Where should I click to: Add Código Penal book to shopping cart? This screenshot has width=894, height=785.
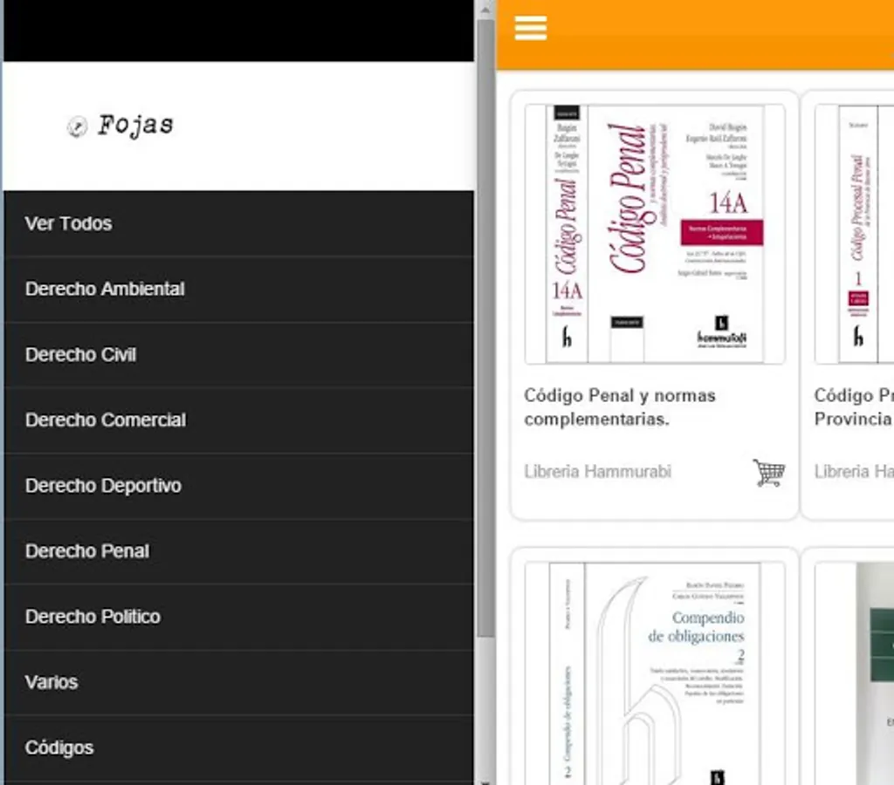[768, 472]
